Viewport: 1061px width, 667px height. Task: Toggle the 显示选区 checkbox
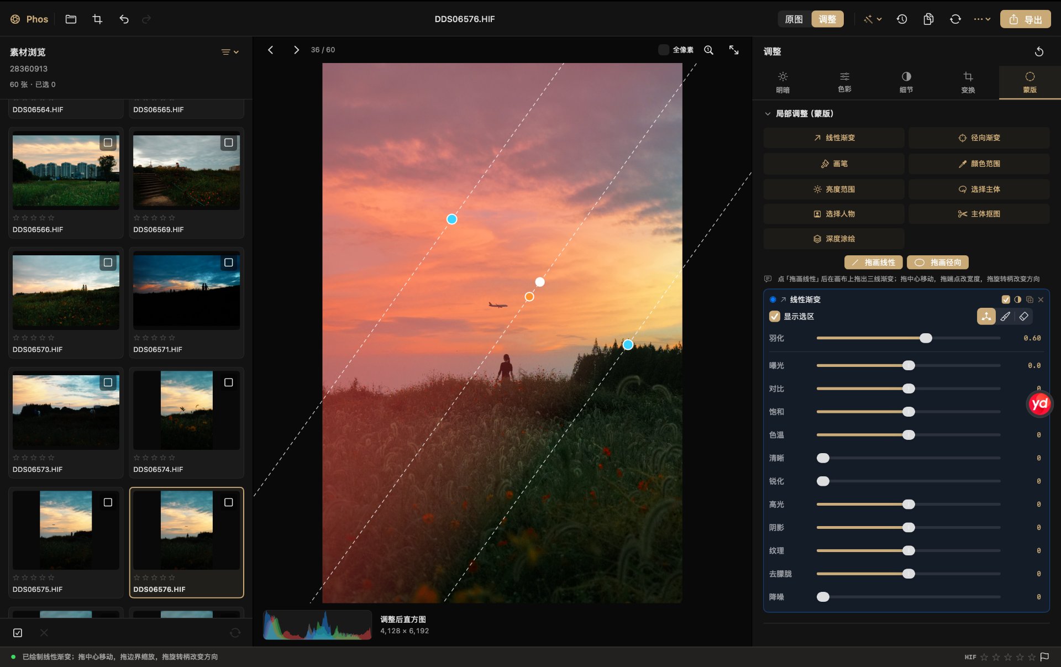(x=775, y=316)
